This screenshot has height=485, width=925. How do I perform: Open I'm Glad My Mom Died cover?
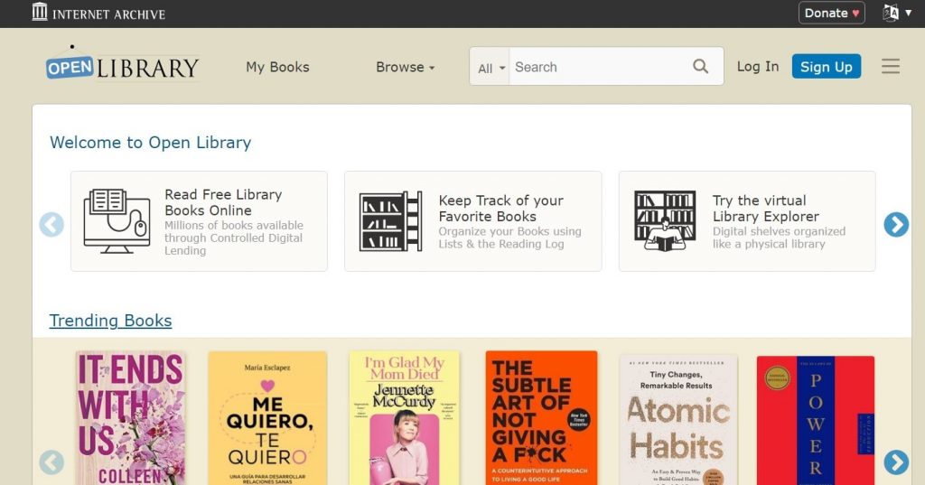[404, 418]
